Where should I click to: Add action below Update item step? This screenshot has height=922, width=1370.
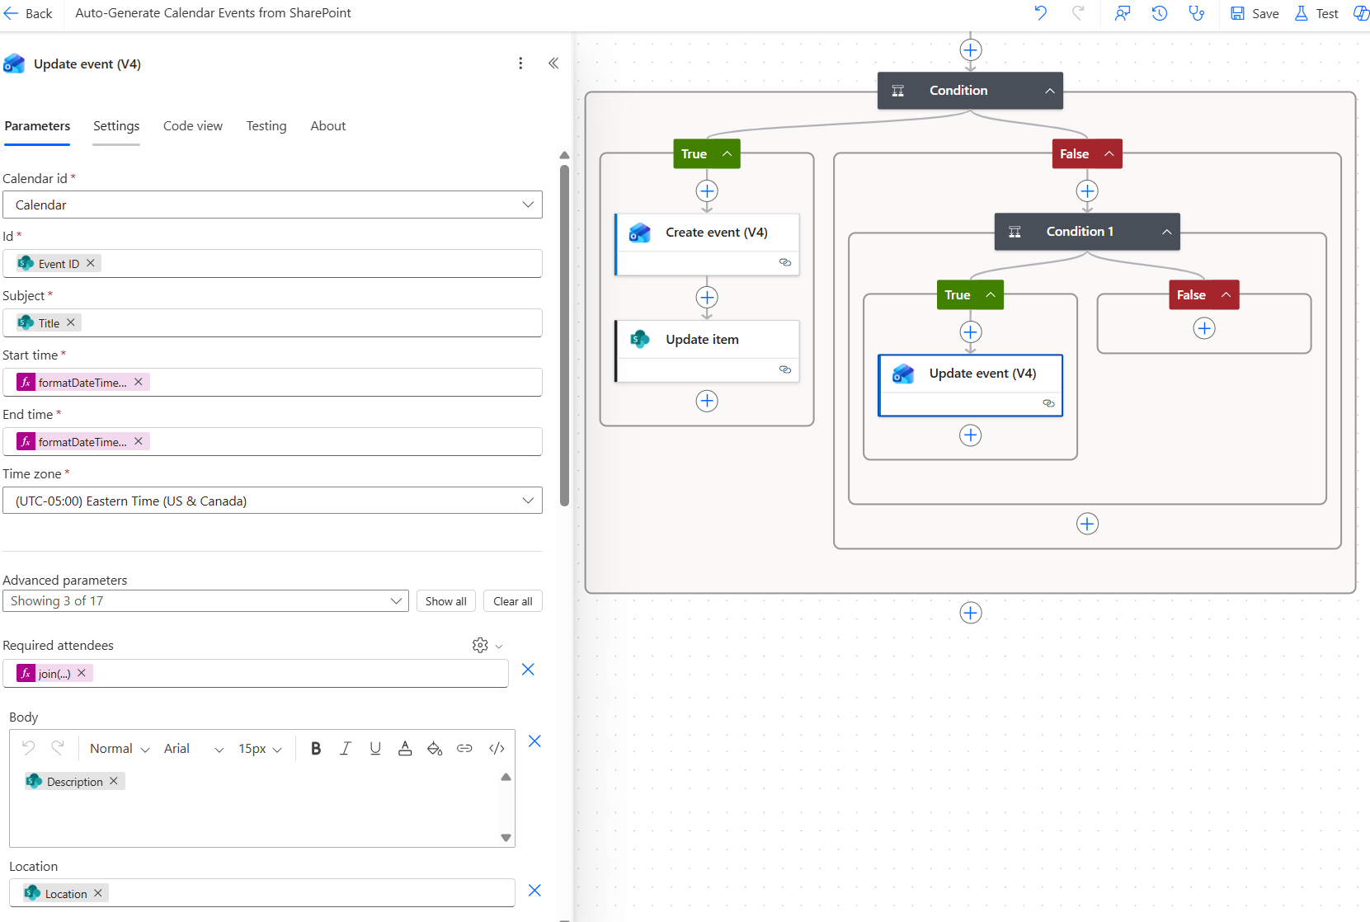pos(707,401)
